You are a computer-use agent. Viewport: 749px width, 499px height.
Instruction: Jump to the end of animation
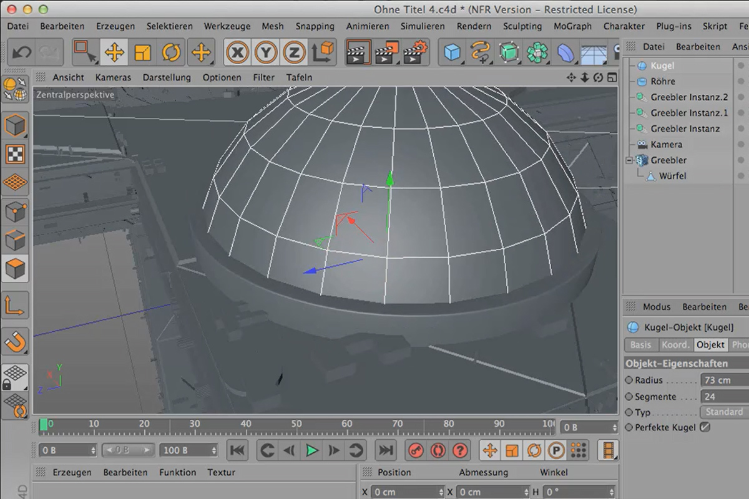point(386,450)
